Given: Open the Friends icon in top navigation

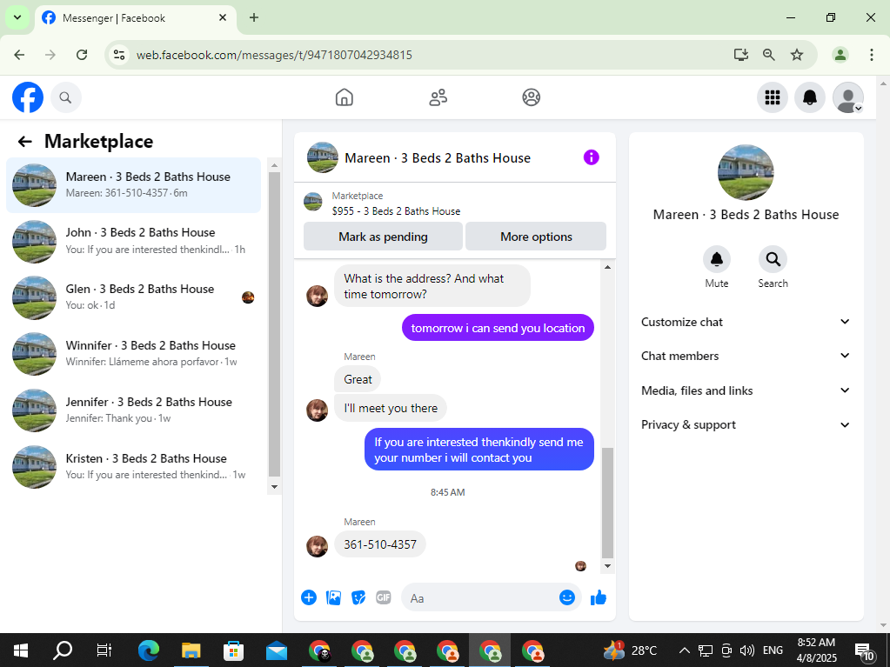Looking at the screenshot, I should coord(438,97).
